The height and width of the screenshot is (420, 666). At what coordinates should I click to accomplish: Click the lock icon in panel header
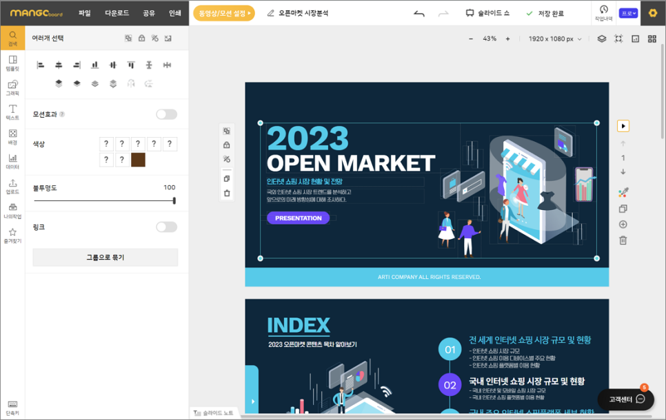point(141,38)
